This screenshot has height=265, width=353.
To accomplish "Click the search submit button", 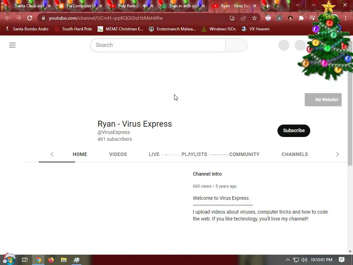I will click(236, 45).
